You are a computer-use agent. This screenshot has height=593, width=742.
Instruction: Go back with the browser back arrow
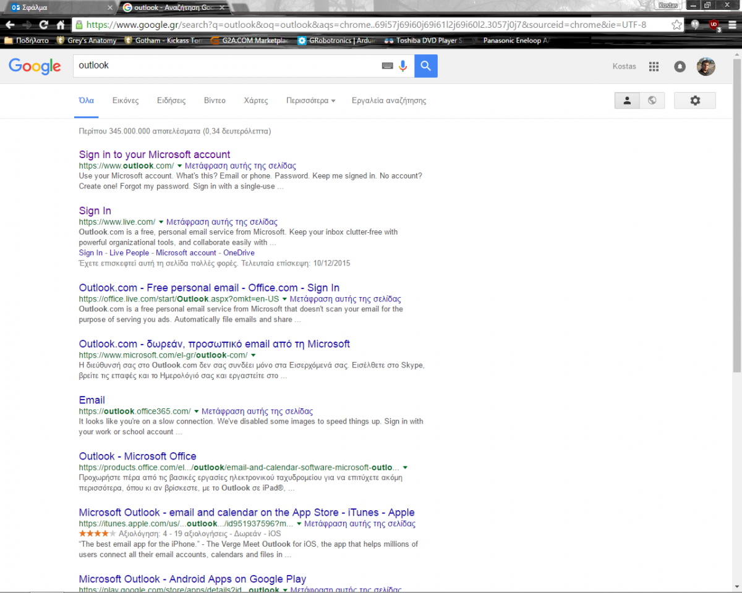(10, 25)
